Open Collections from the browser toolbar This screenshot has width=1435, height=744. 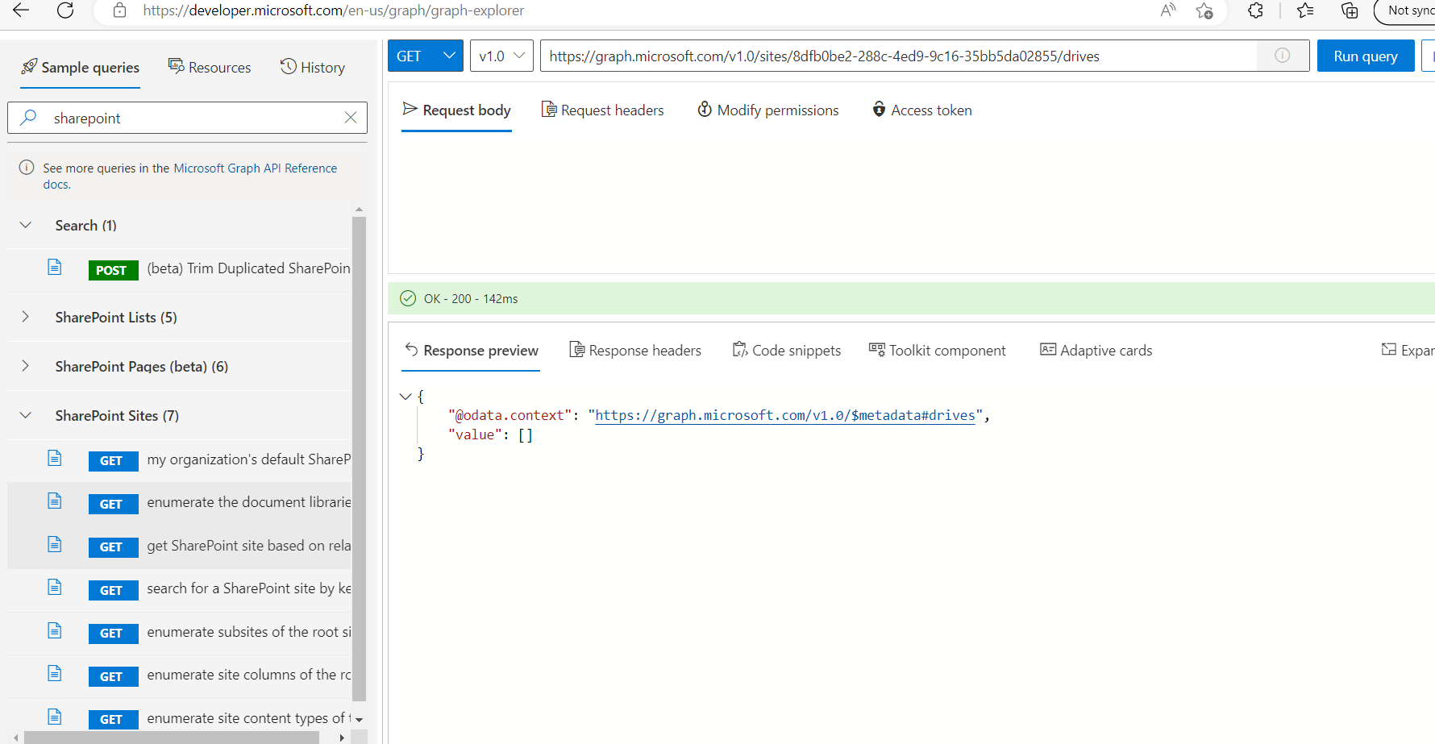tap(1350, 10)
